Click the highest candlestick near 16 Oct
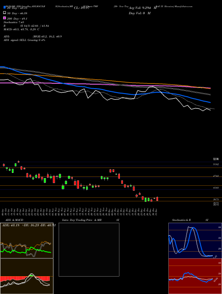The width and height of the screenshot is (222, 294). point(19,161)
